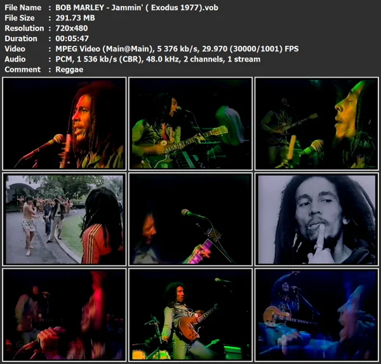The width and height of the screenshot is (381, 364).
Task: Click the video info 'MPEG Video (Main@Main)' line
Action: [x=177, y=49]
